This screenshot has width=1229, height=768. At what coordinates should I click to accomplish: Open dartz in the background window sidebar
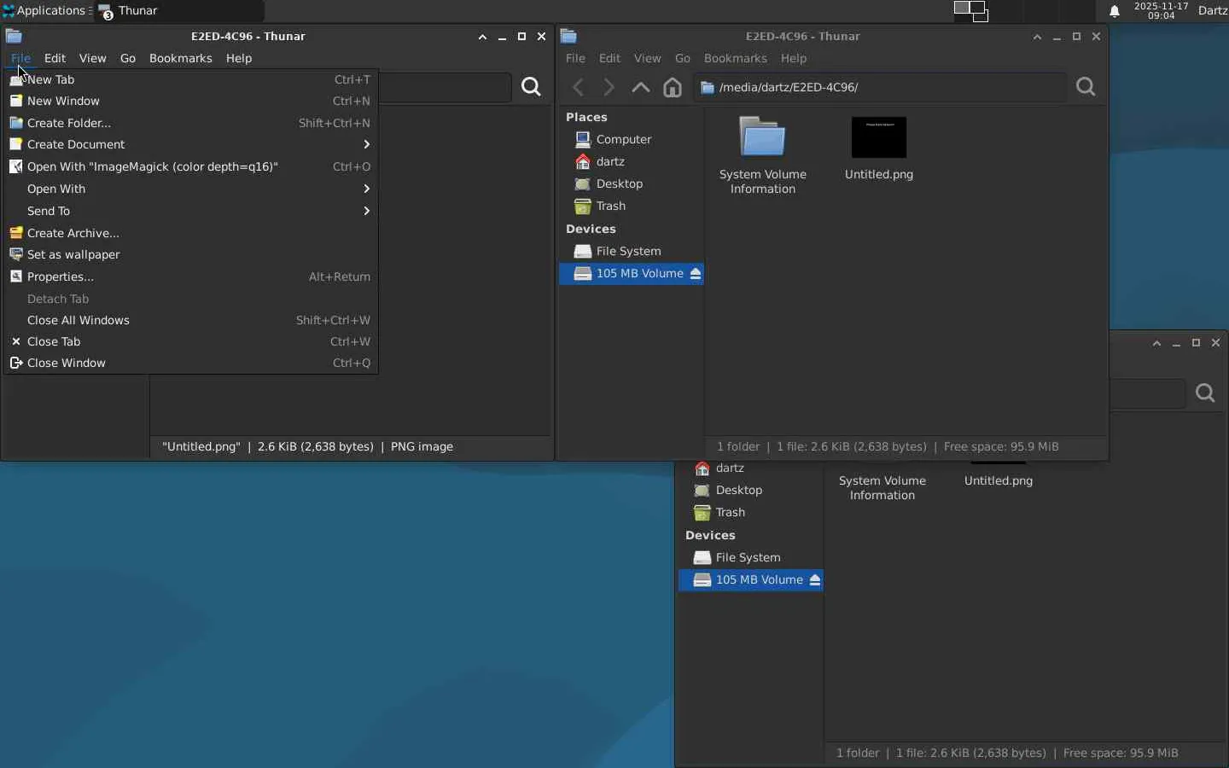click(x=751, y=468)
